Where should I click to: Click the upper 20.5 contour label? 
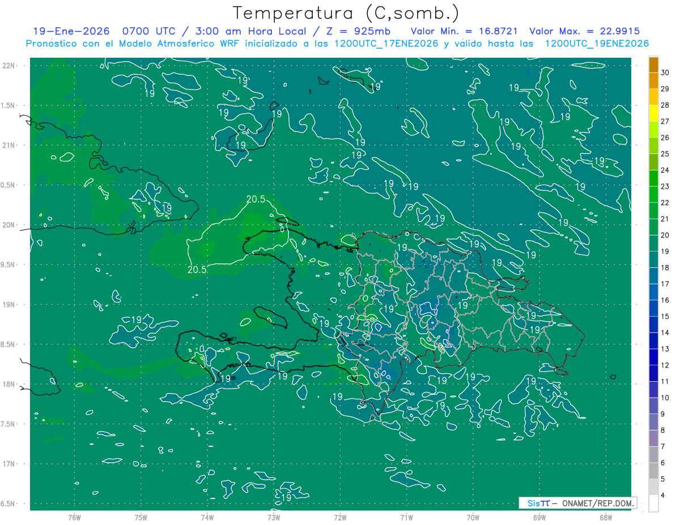pyautogui.click(x=256, y=199)
